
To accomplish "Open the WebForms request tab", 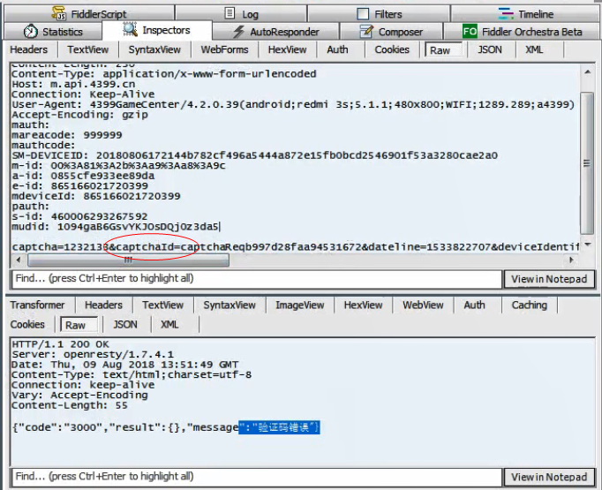I will [x=224, y=50].
